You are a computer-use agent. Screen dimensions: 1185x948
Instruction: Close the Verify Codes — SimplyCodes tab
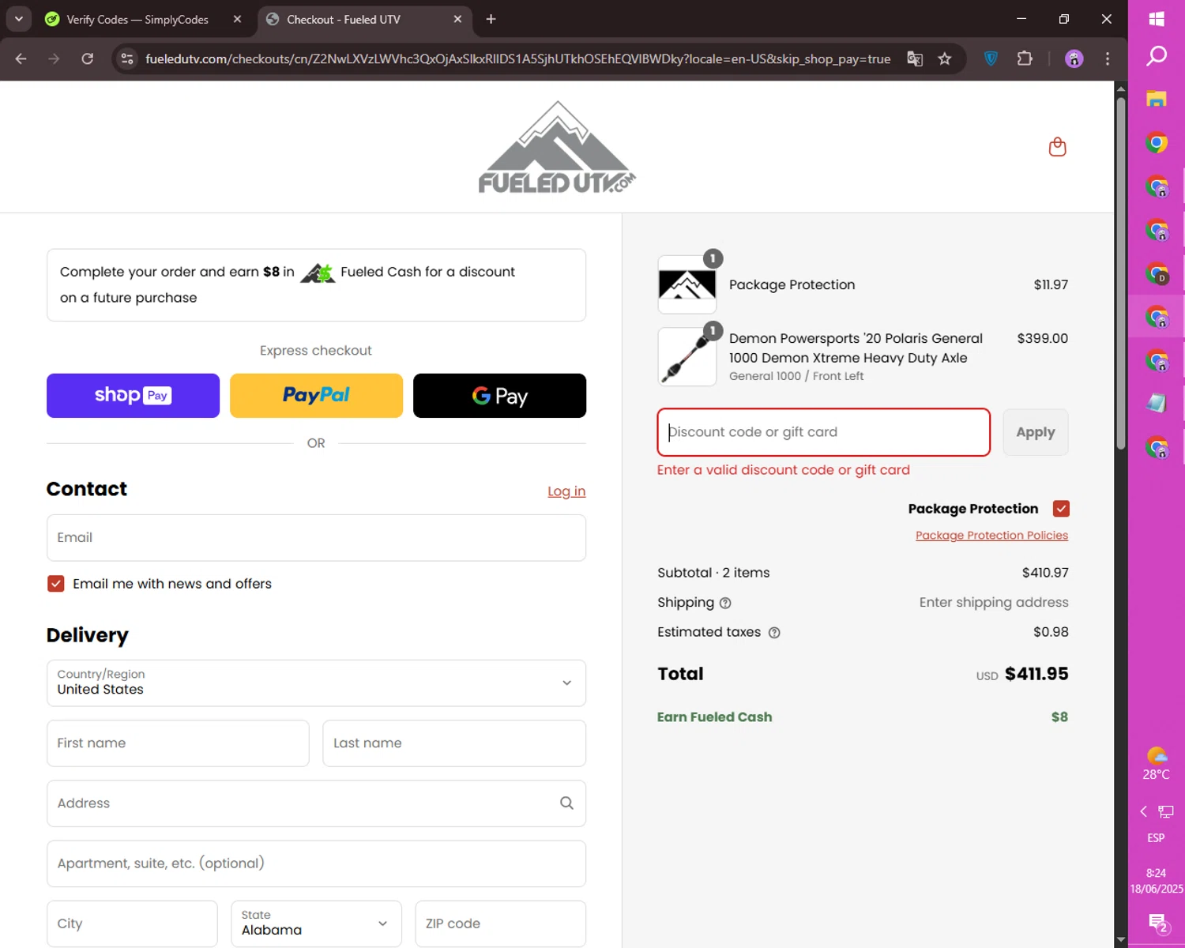(237, 19)
